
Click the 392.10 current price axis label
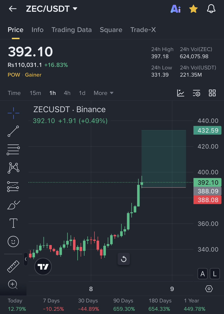(x=207, y=182)
